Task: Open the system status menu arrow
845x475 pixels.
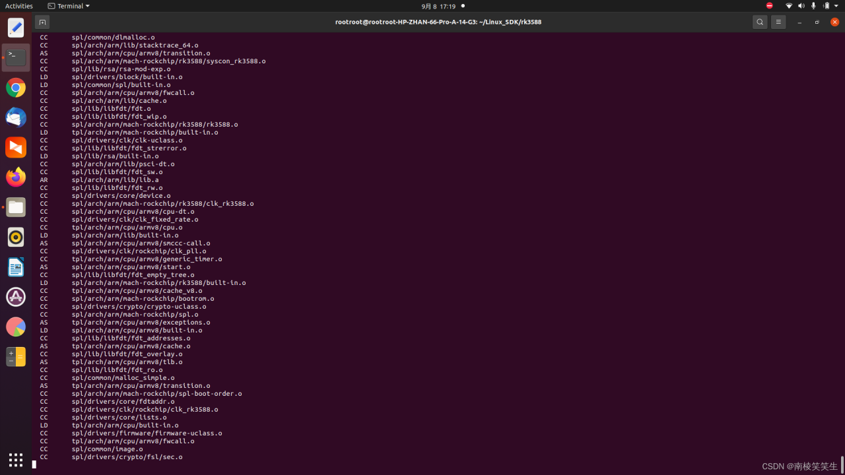Action: [836, 6]
